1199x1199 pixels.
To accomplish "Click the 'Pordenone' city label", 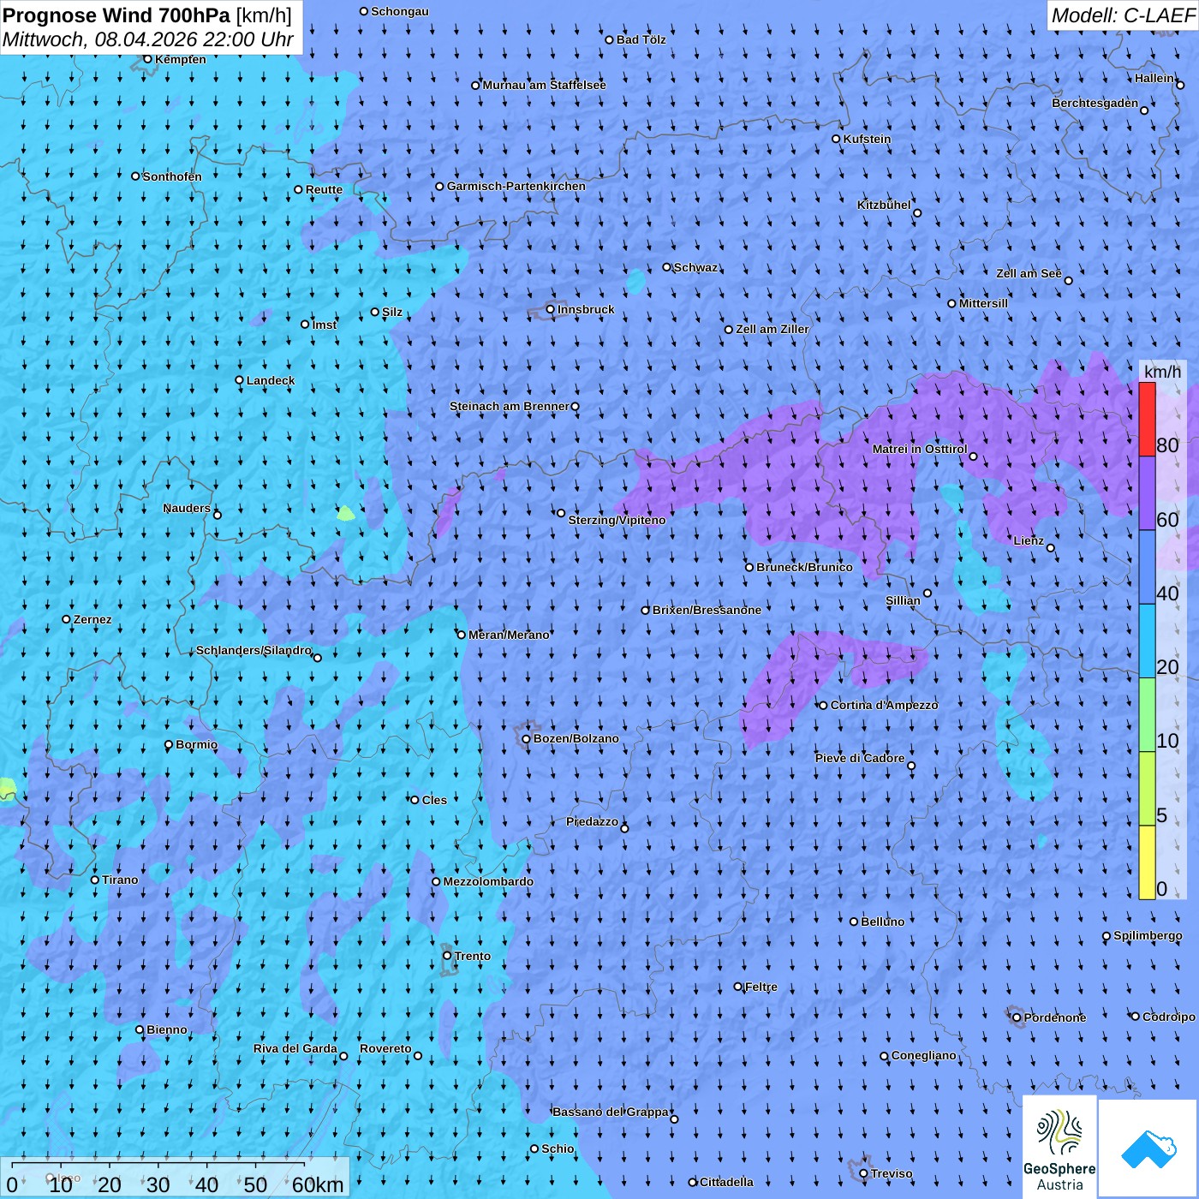I will (x=1055, y=1017).
